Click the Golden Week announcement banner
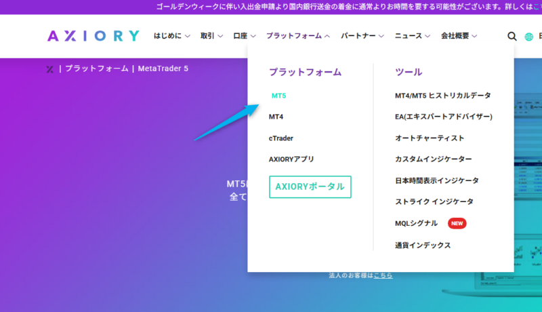Image resolution: width=542 pixels, height=312 pixels. pyautogui.click(x=271, y=7)
